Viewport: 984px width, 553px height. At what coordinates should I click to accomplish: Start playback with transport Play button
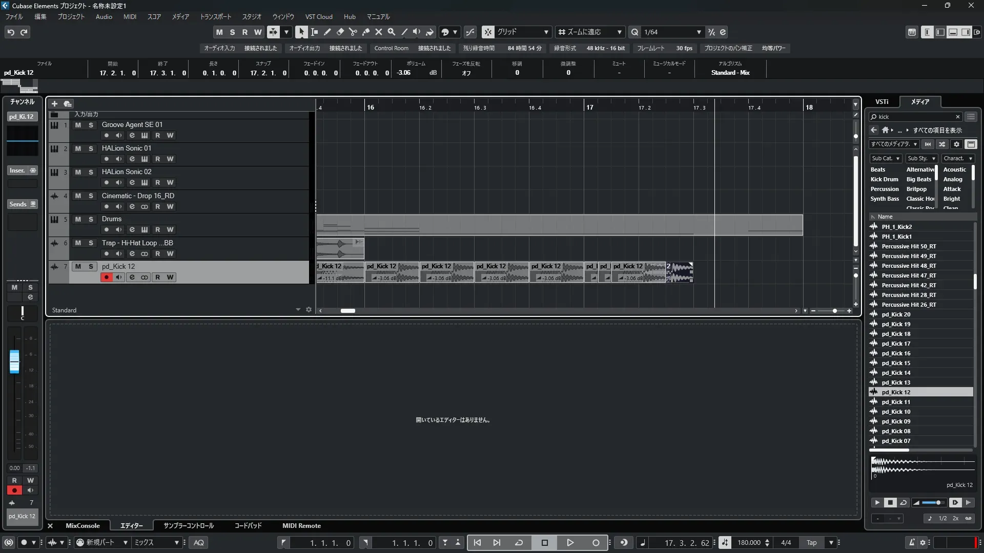pyautogui.click(x=570, y=543)
